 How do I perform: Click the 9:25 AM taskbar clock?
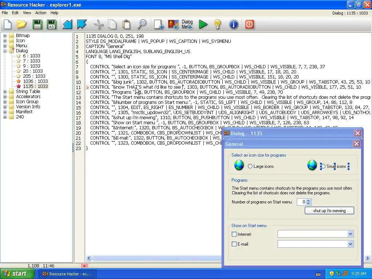click(359, 274)
